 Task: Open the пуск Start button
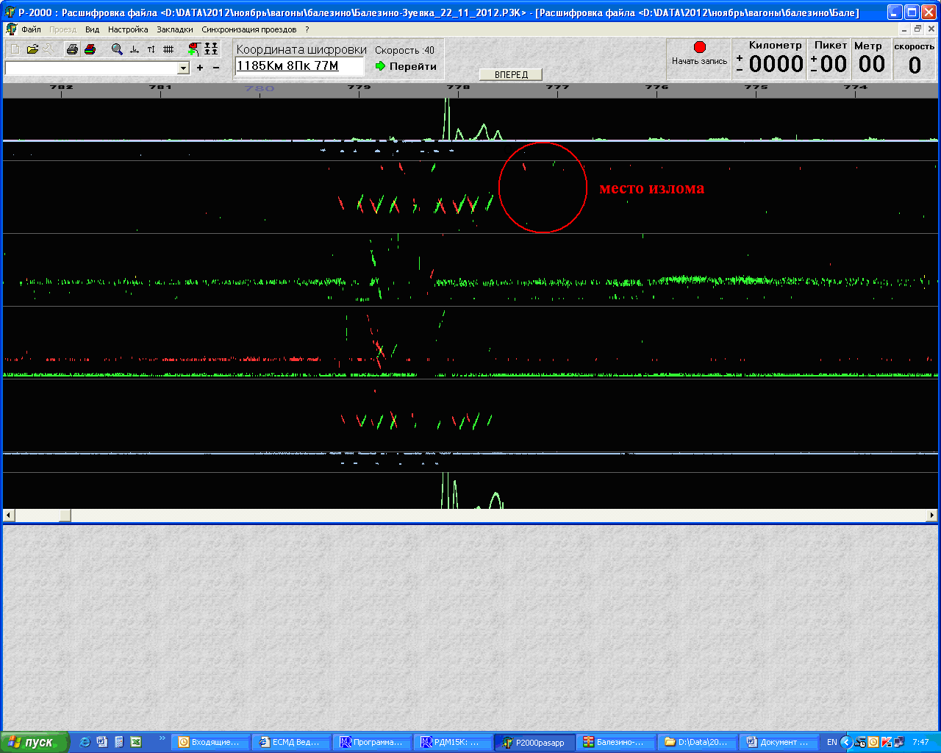point(35,742)
